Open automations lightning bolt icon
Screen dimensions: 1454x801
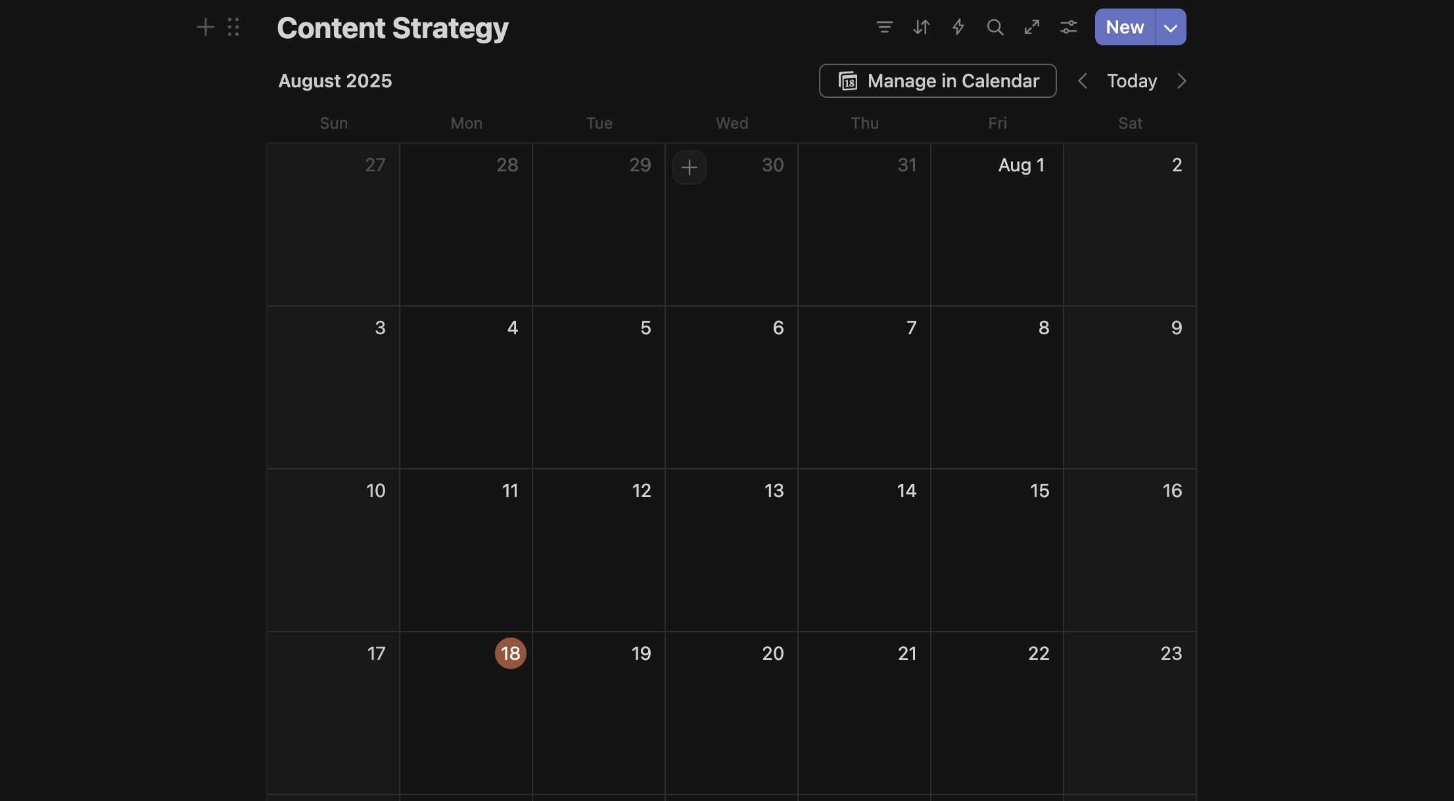[x=958, y=27]
